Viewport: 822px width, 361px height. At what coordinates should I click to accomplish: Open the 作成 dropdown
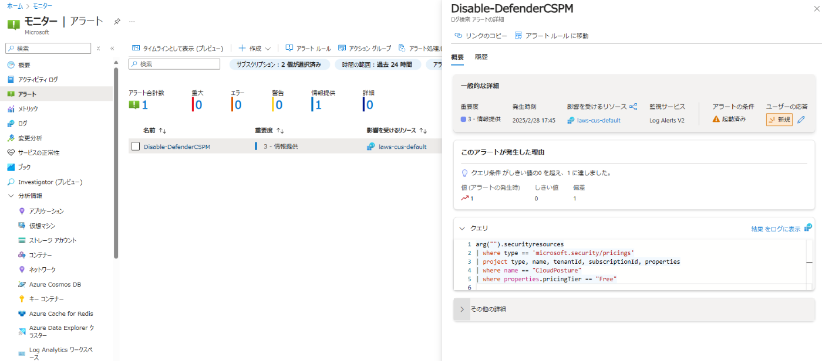click(255, 49)
